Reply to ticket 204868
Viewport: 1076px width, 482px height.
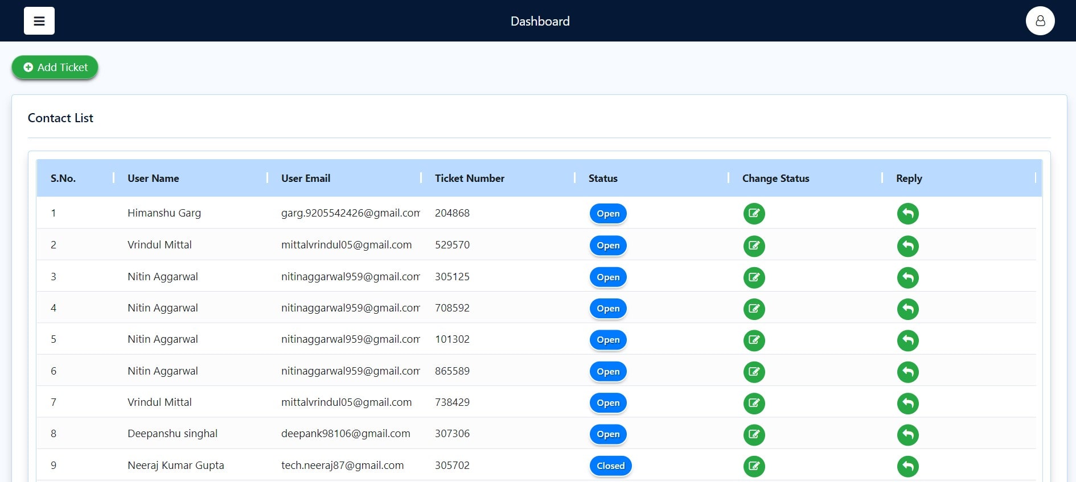click(908, 214)
